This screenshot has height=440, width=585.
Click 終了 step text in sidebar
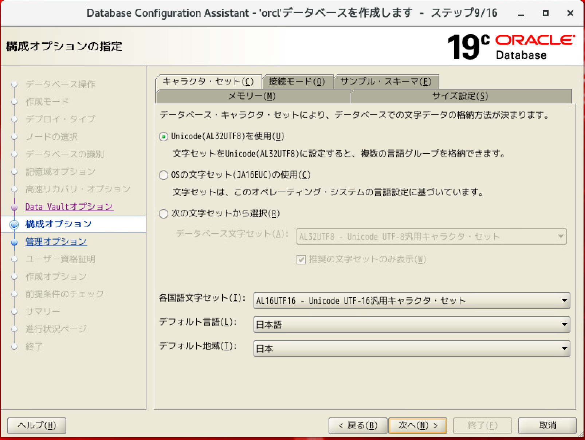click(34, 346)
